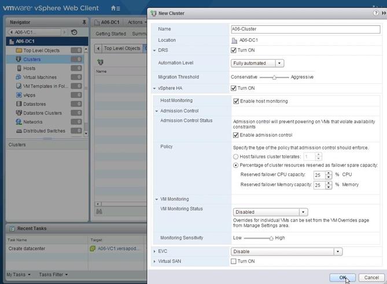The height and width of the screenshot is (284, 387).
Task: Open Top Level Objects folder icon
Action: pos(19,50)
